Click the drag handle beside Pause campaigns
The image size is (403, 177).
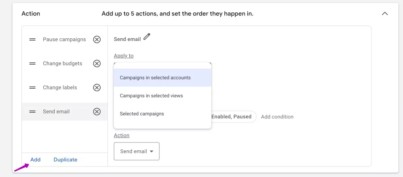point(32,39)
